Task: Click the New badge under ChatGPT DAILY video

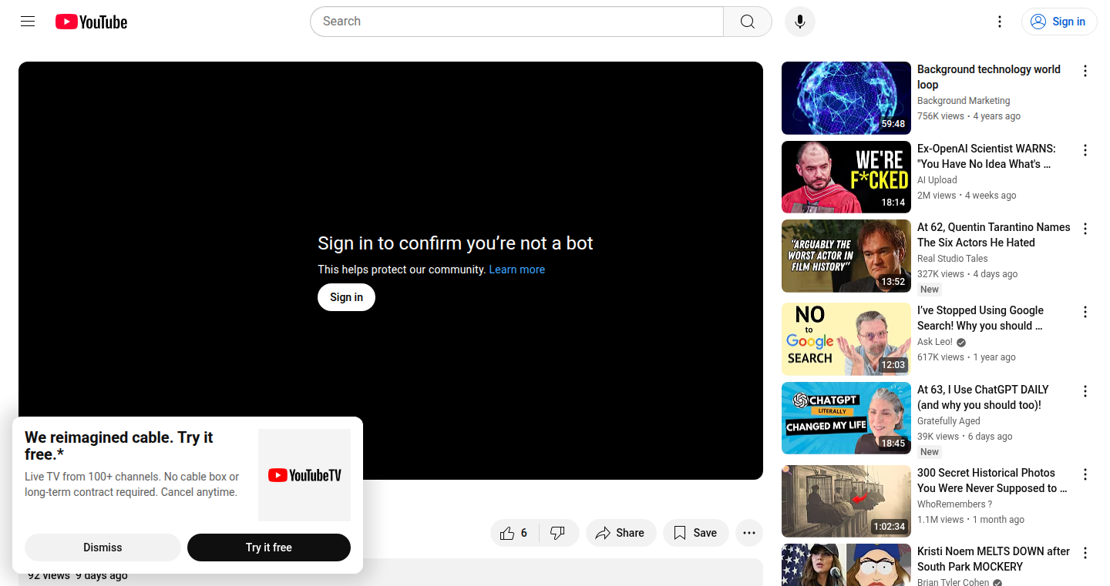Action: point(930,452)
